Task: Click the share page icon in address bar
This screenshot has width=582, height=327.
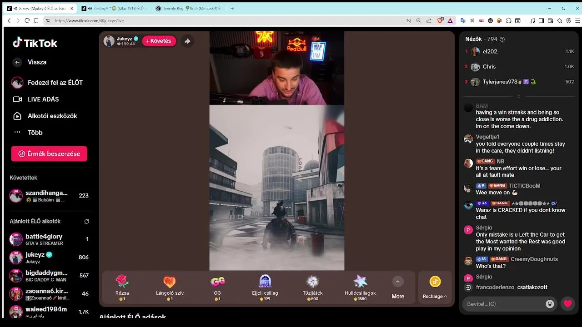Action: pos(429,20)
